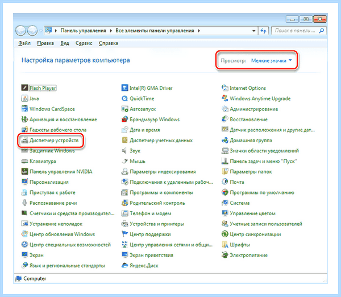
Task: Open the Гаджеты рабочего стола link
Action: click(58, 130)
